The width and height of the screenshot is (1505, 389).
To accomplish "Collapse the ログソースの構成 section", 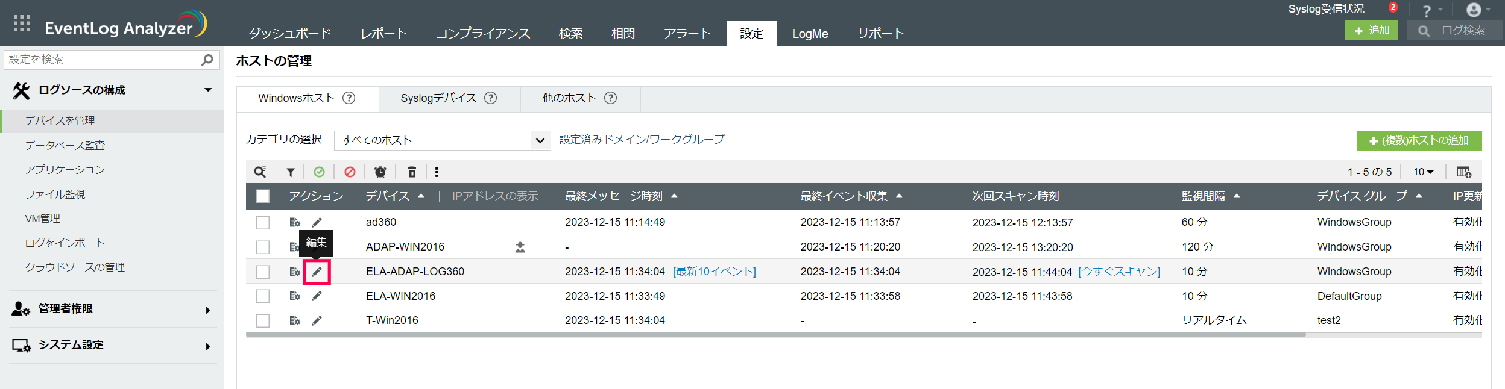I will tap(208, 90).
